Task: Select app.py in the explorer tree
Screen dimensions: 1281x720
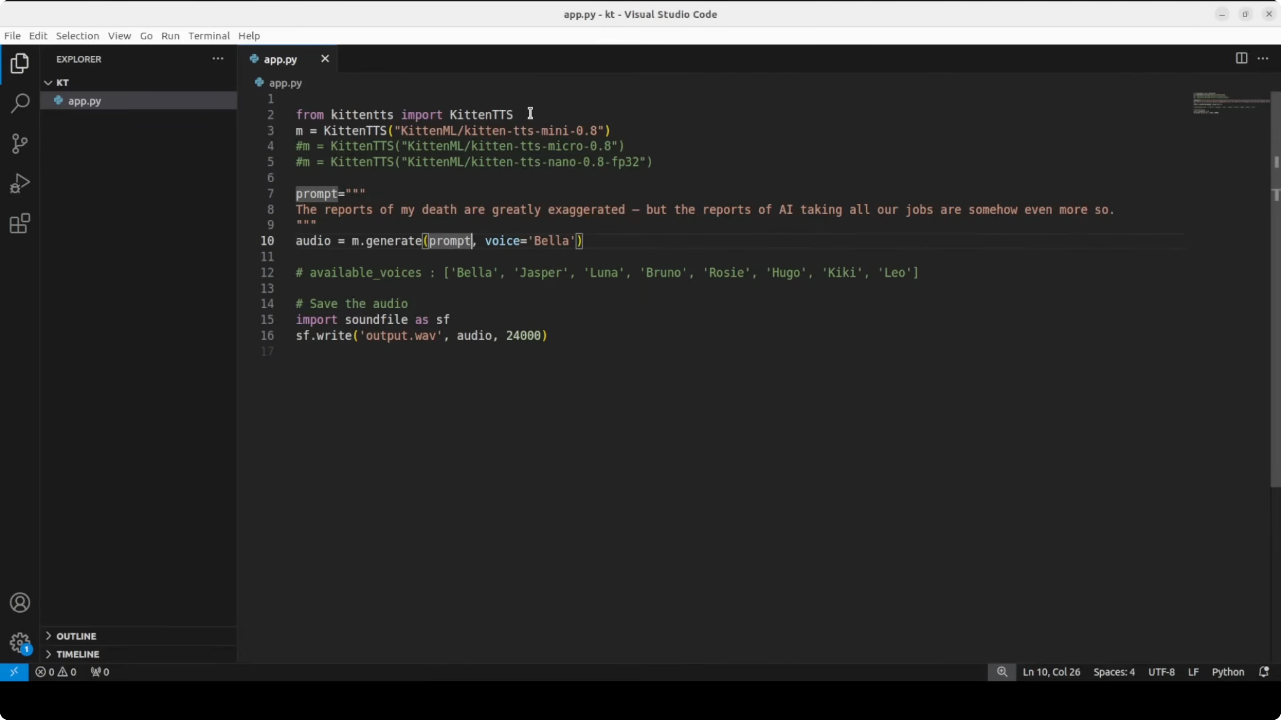Action: click(85, 101)
